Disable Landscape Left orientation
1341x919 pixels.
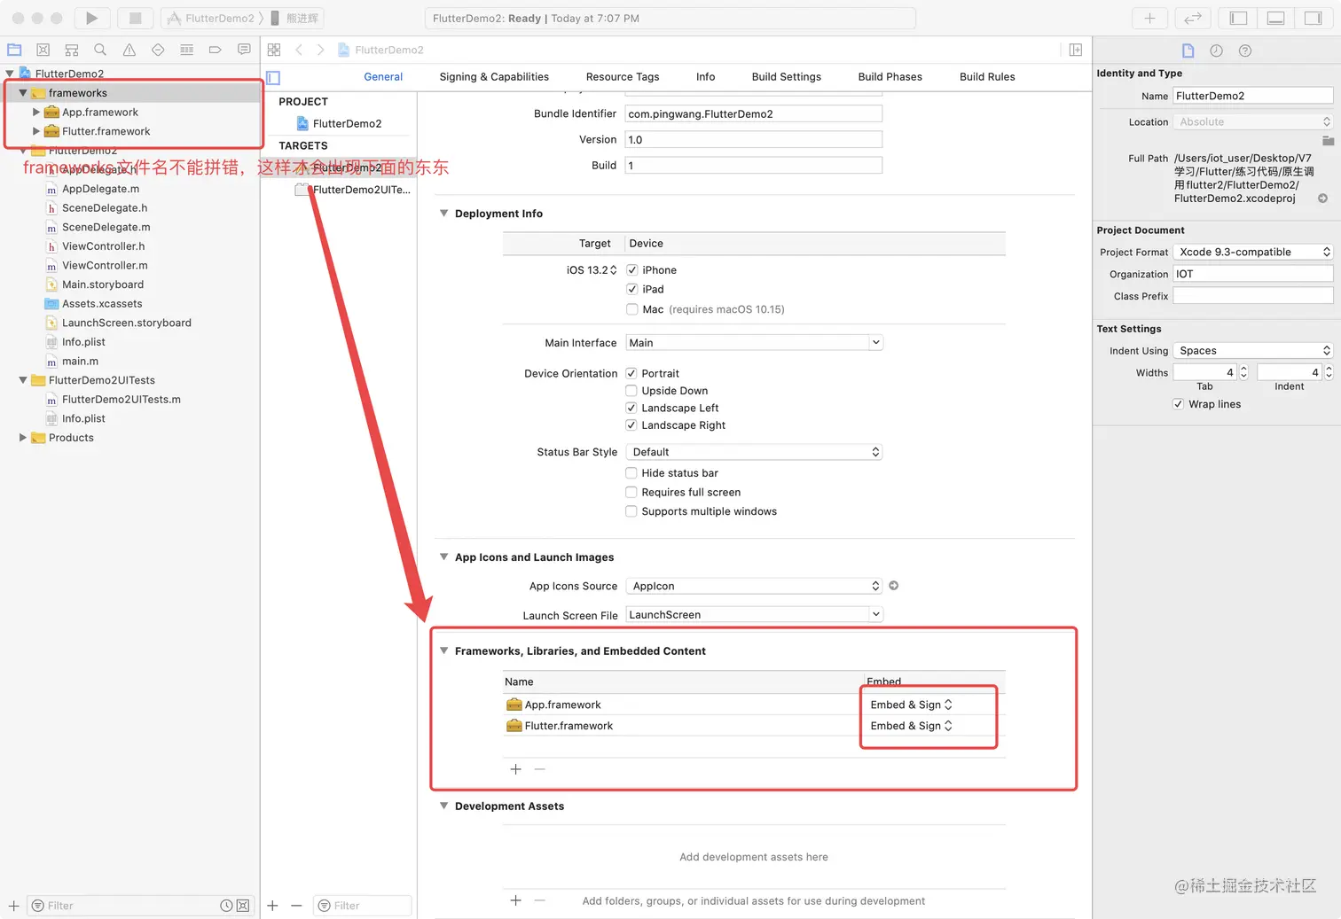coord(631,409)
